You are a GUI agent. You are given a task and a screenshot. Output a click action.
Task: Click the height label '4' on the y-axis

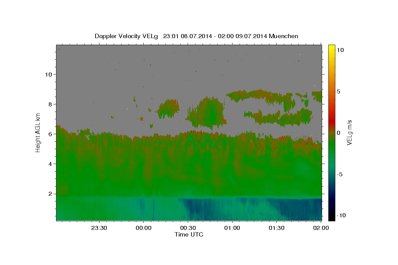click(50, 164)
